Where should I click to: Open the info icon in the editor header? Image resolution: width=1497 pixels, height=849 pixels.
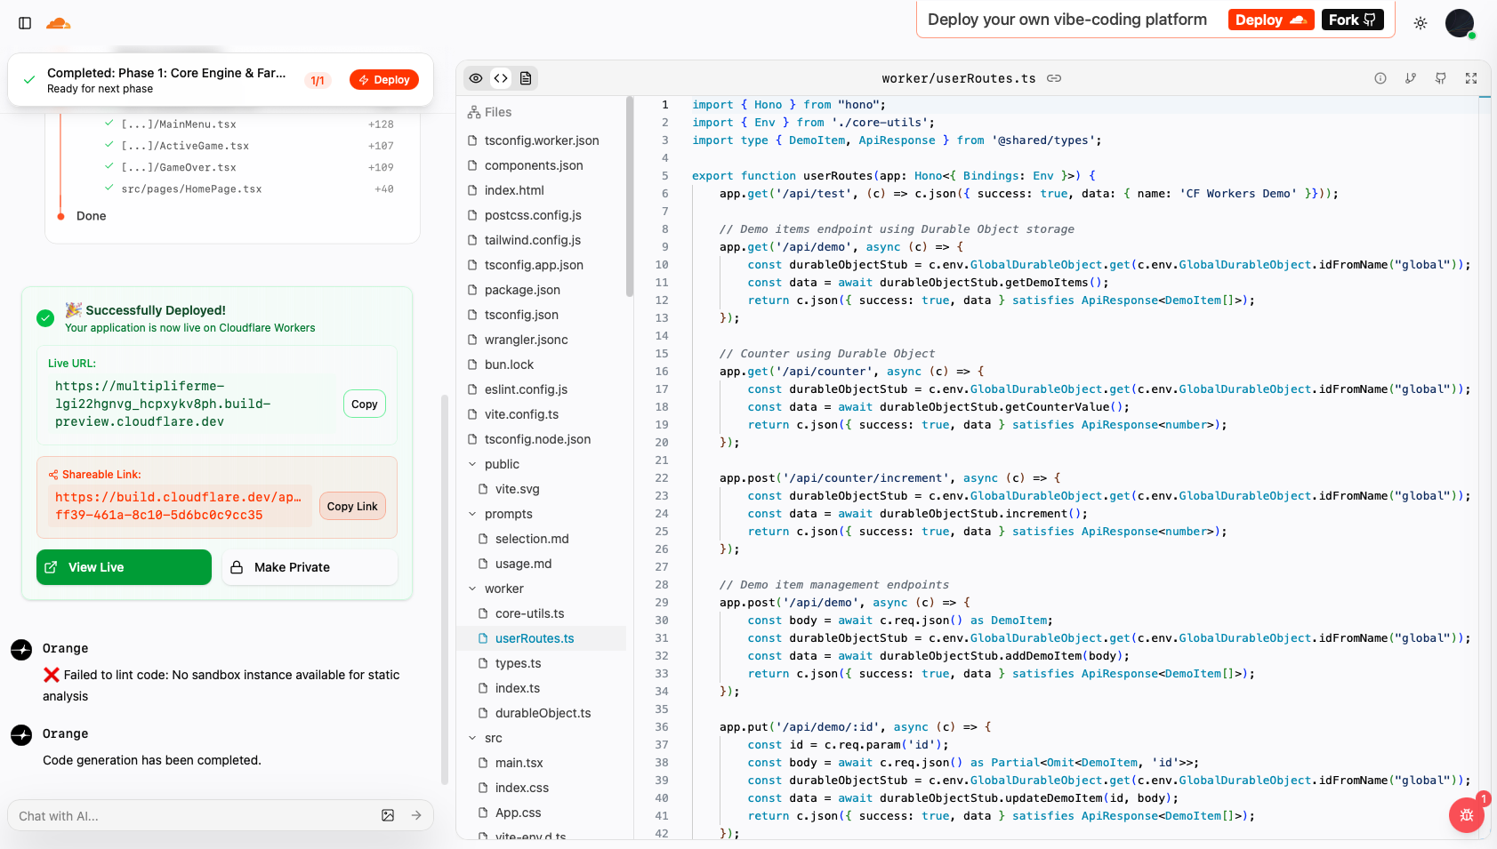tap(1380, 78)
